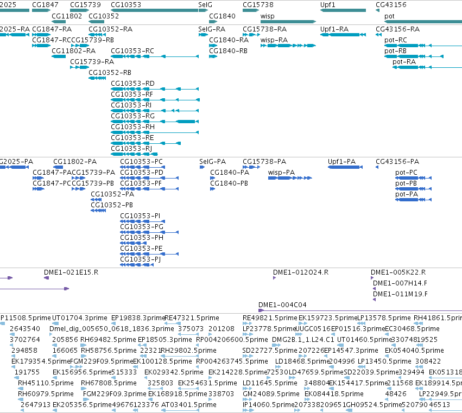Click the CG10353-PI protein label
The height and width of the screenshot is (413, 462).
[140, 216]
